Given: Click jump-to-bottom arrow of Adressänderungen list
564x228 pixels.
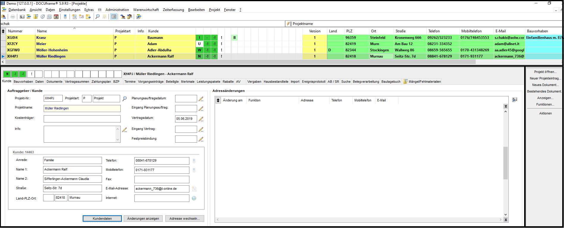Looking at the screenshot, I should [x=505, y=220].
